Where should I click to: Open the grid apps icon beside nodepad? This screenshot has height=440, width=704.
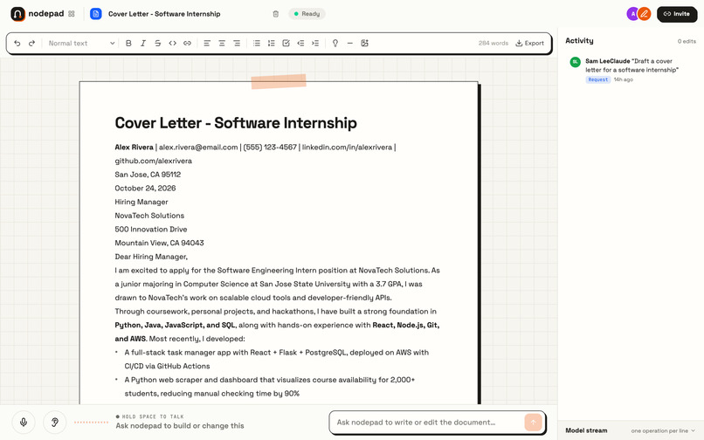click(x=72, y=14)
